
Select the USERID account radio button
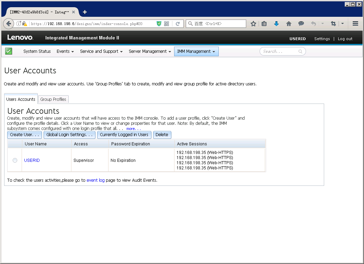click(x=15, y=160)
